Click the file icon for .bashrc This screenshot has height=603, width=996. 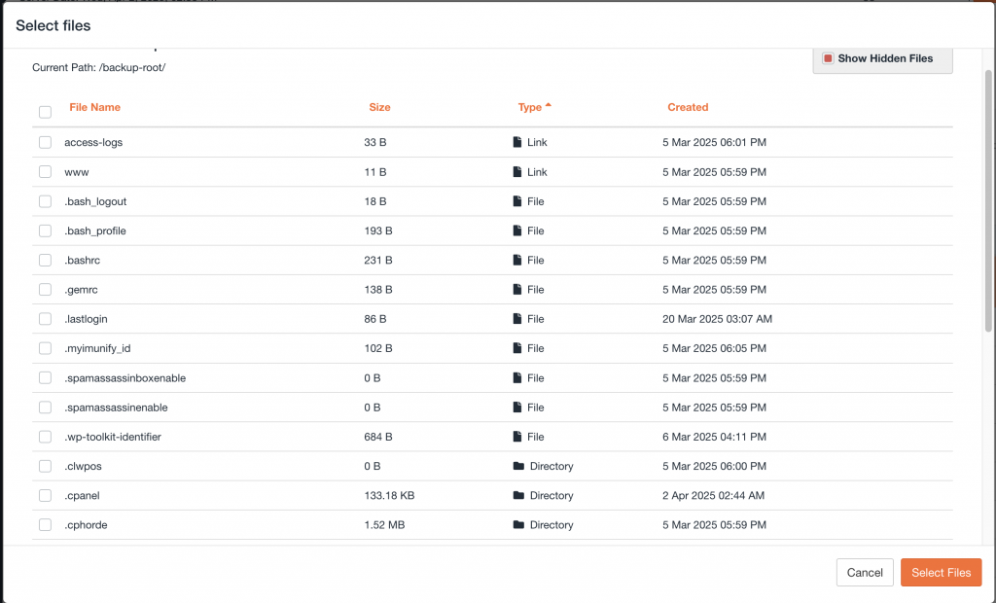pyautogui.click(x=517, y=260)
